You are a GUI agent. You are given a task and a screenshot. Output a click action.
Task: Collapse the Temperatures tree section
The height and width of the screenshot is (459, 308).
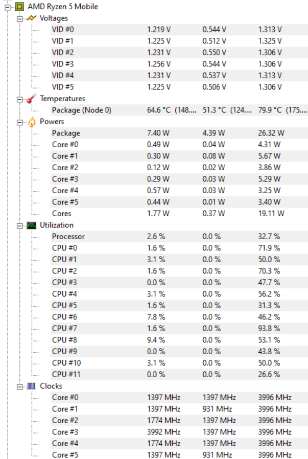[x=20, y=99]
